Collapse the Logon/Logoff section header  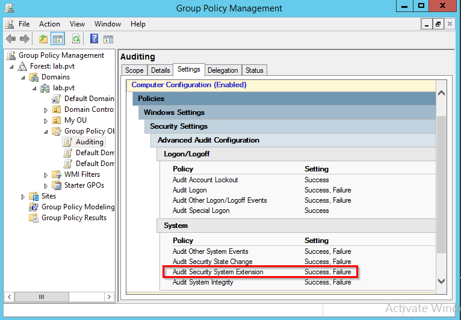[x=187, y=154]
